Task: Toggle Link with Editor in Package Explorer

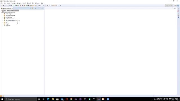Action: [x=33, y=8]
